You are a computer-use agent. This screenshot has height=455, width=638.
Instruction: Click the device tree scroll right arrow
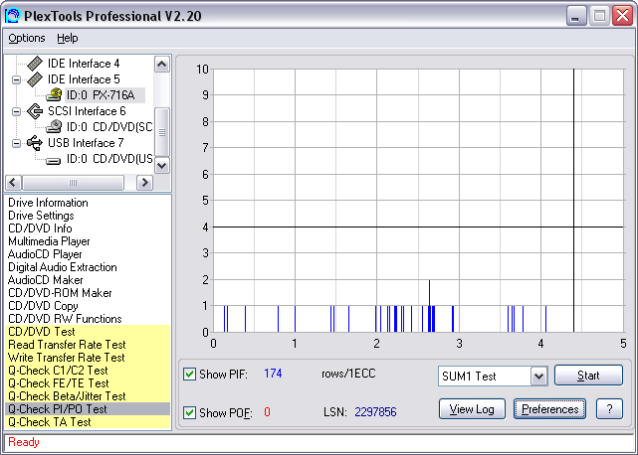point(144,183)
